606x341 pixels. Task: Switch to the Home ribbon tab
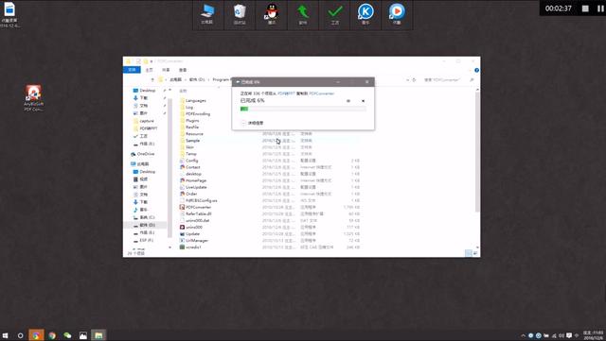(150, 70)
